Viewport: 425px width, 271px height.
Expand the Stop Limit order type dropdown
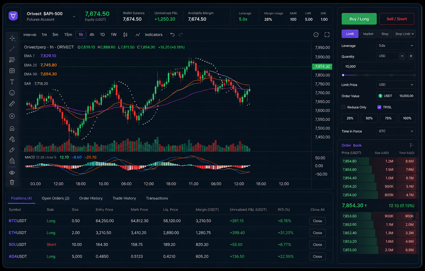[404, 34]
